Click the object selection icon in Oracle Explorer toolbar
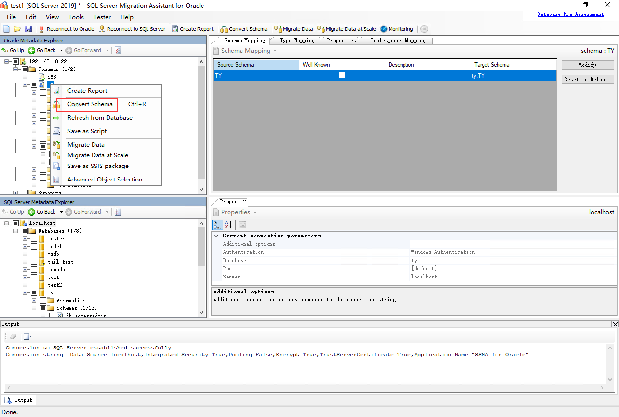 [x=118, y=50]
